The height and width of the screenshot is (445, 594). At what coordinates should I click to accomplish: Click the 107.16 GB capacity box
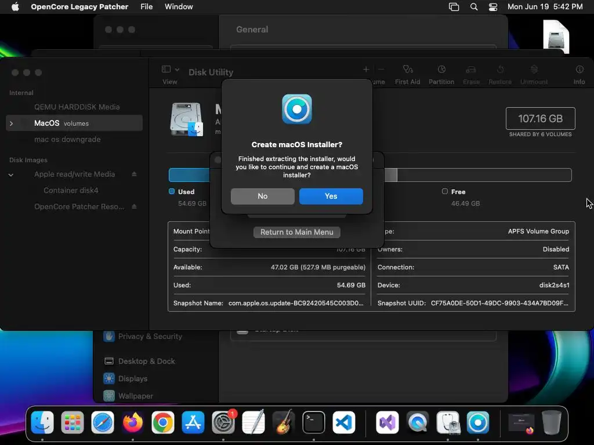(x=540, y=118)
